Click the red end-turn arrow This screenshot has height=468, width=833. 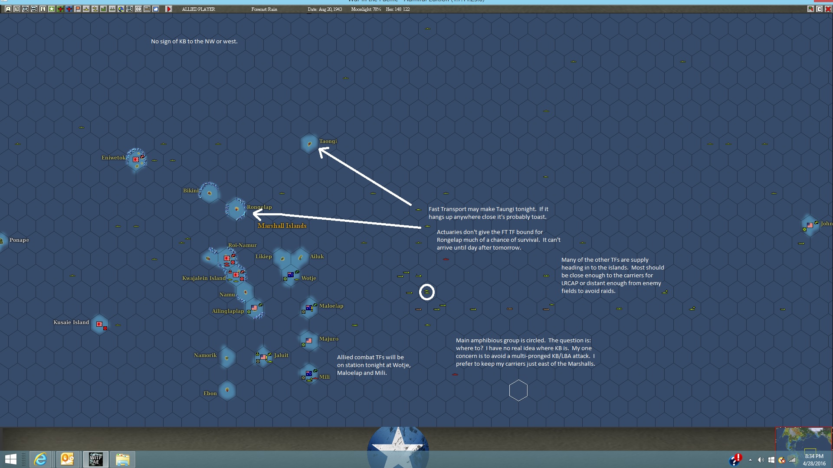[x=169, y=9]
